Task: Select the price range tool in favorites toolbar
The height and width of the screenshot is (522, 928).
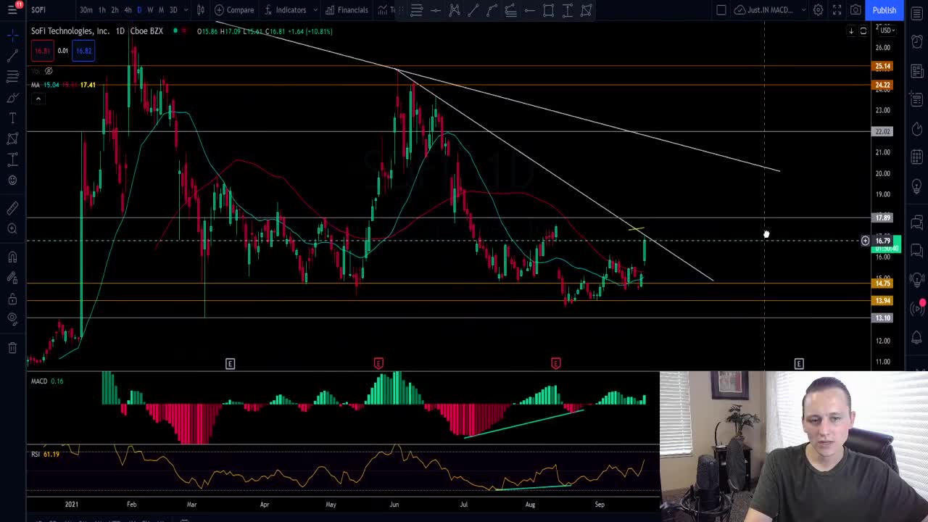Action: coord(568,10)
